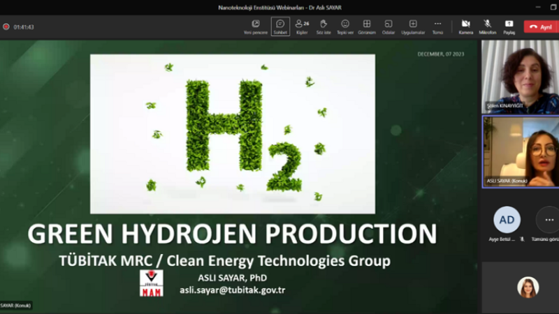Click the GREEN HYDROJEN PRODUCTION title
This screenshot has height=314, width=559.
pyautogui.click(x=232, y=234)
